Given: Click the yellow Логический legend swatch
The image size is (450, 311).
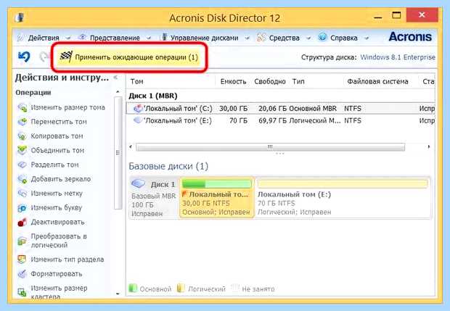Looking at the screenshot, I should coord(181,289).
